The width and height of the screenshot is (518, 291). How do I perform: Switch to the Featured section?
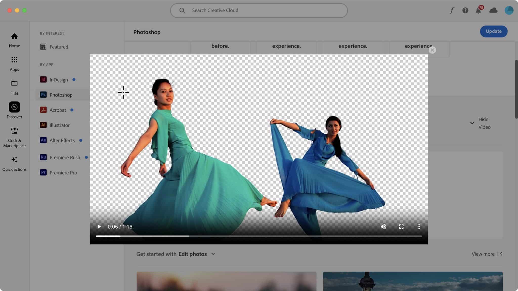point(58,47)
